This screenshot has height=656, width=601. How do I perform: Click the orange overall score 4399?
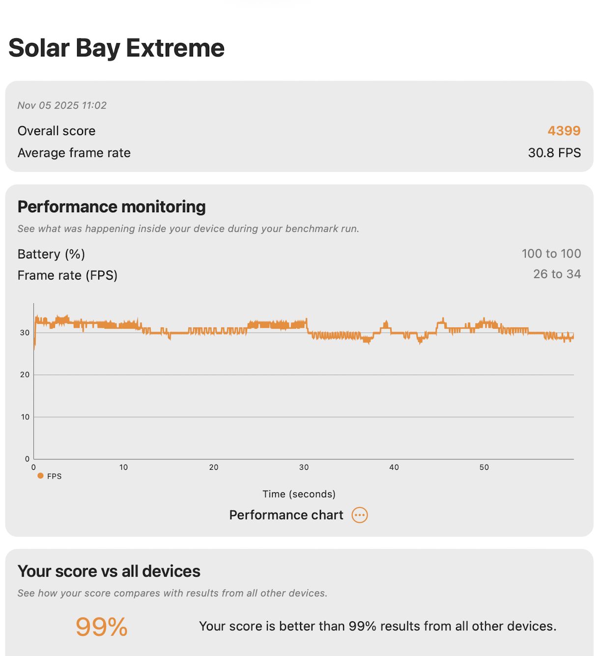564,131
